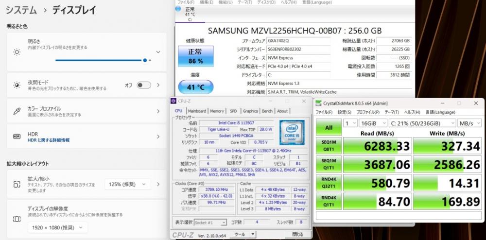The height and width of the screenshot is (240, 486).
Task: Click the blue drive status orb in CrystalDiskInfo
Action: coord(178,9)
